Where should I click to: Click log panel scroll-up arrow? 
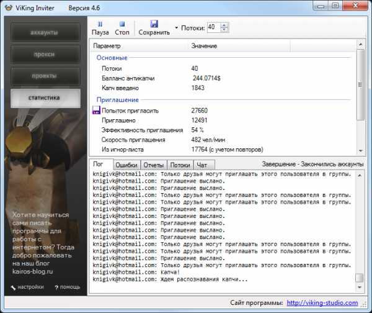coord(360,175)
